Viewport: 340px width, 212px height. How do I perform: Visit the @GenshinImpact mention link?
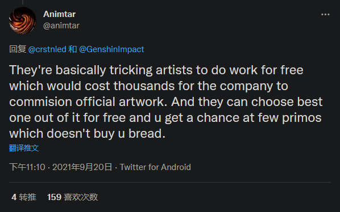coord(111,49)
